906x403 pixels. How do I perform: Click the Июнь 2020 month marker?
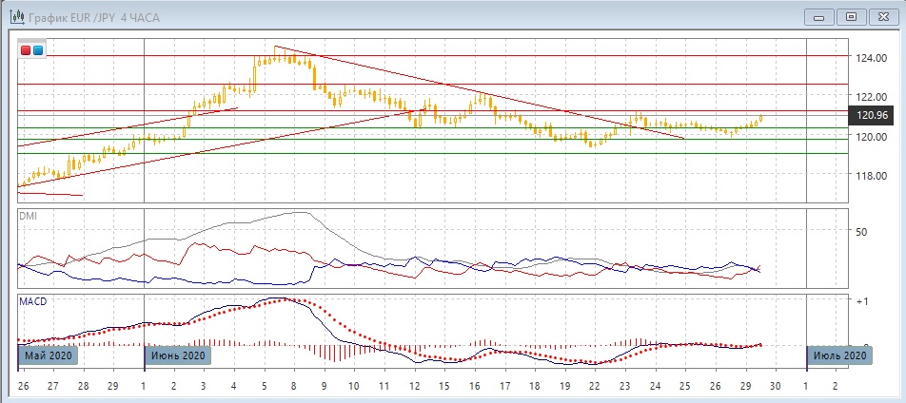point(175,355)
